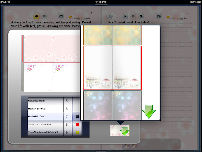The height and width of the screenshot is (152, 202).
Task: Tap the background thumbnail with green arrow
Action: pyautogui.click(x=120, y=131)
